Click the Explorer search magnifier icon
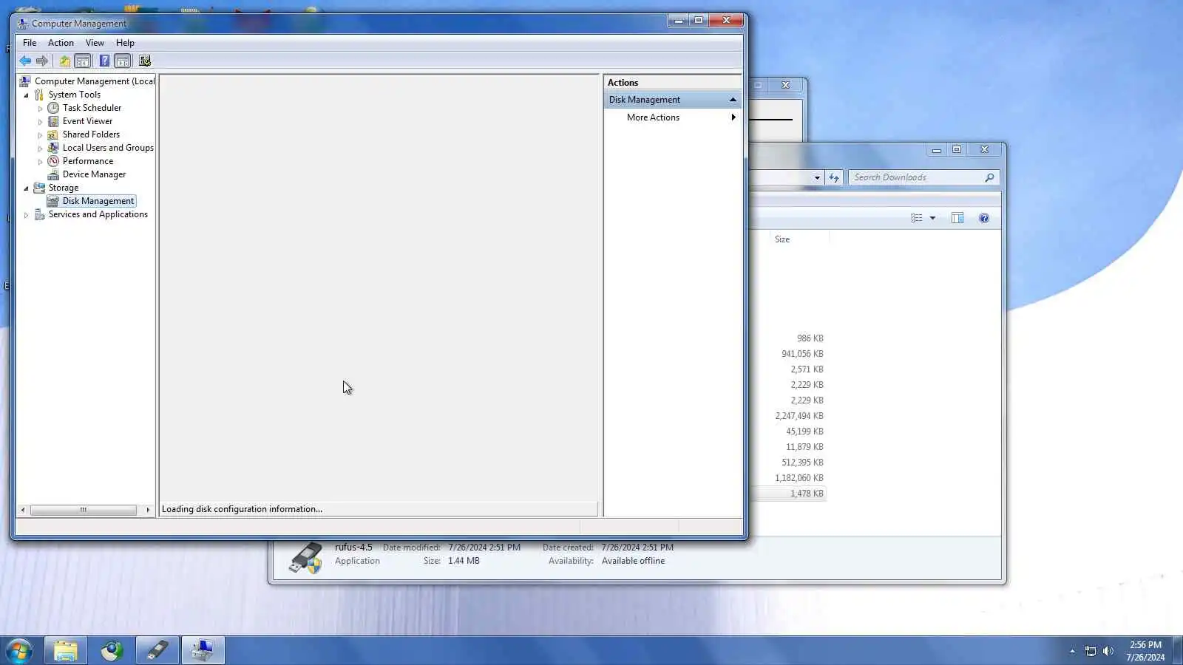The width and height of the screenshot is (1183, 665). pos(989,177)
